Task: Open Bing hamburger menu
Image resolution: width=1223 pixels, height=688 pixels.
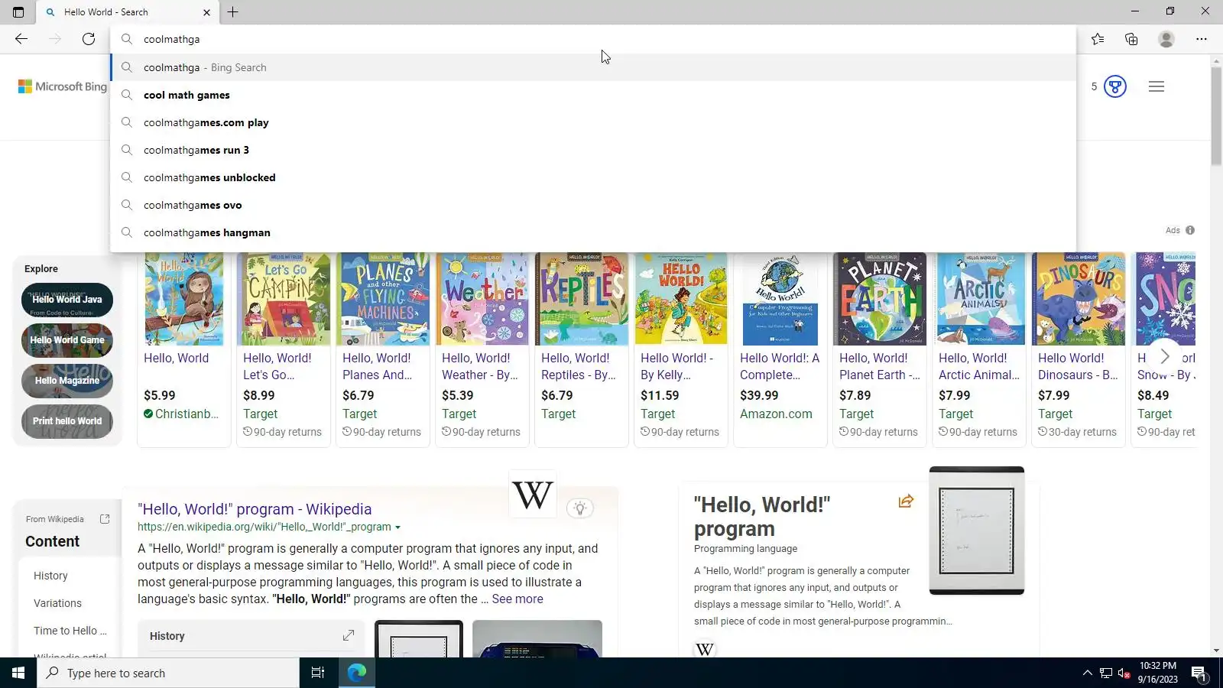Action: (x=1156, y=86)
